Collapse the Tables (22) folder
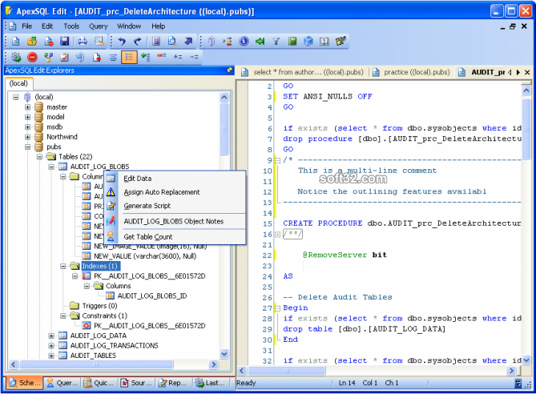Viewport: 536px width, 394px height. (39, 156)
